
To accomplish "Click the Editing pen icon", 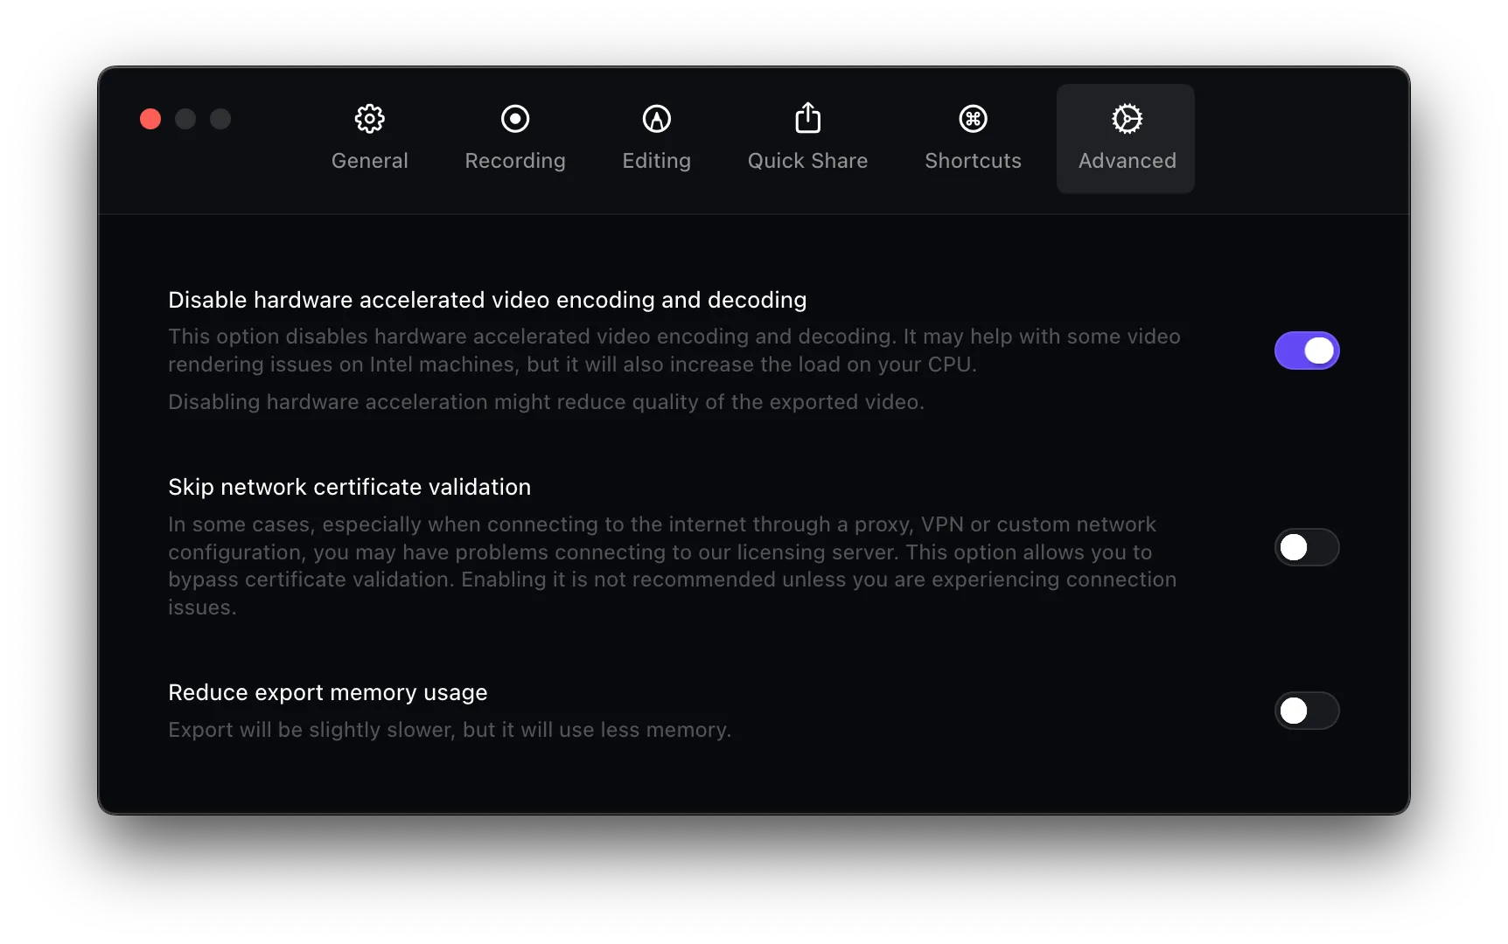I will 656,119.
